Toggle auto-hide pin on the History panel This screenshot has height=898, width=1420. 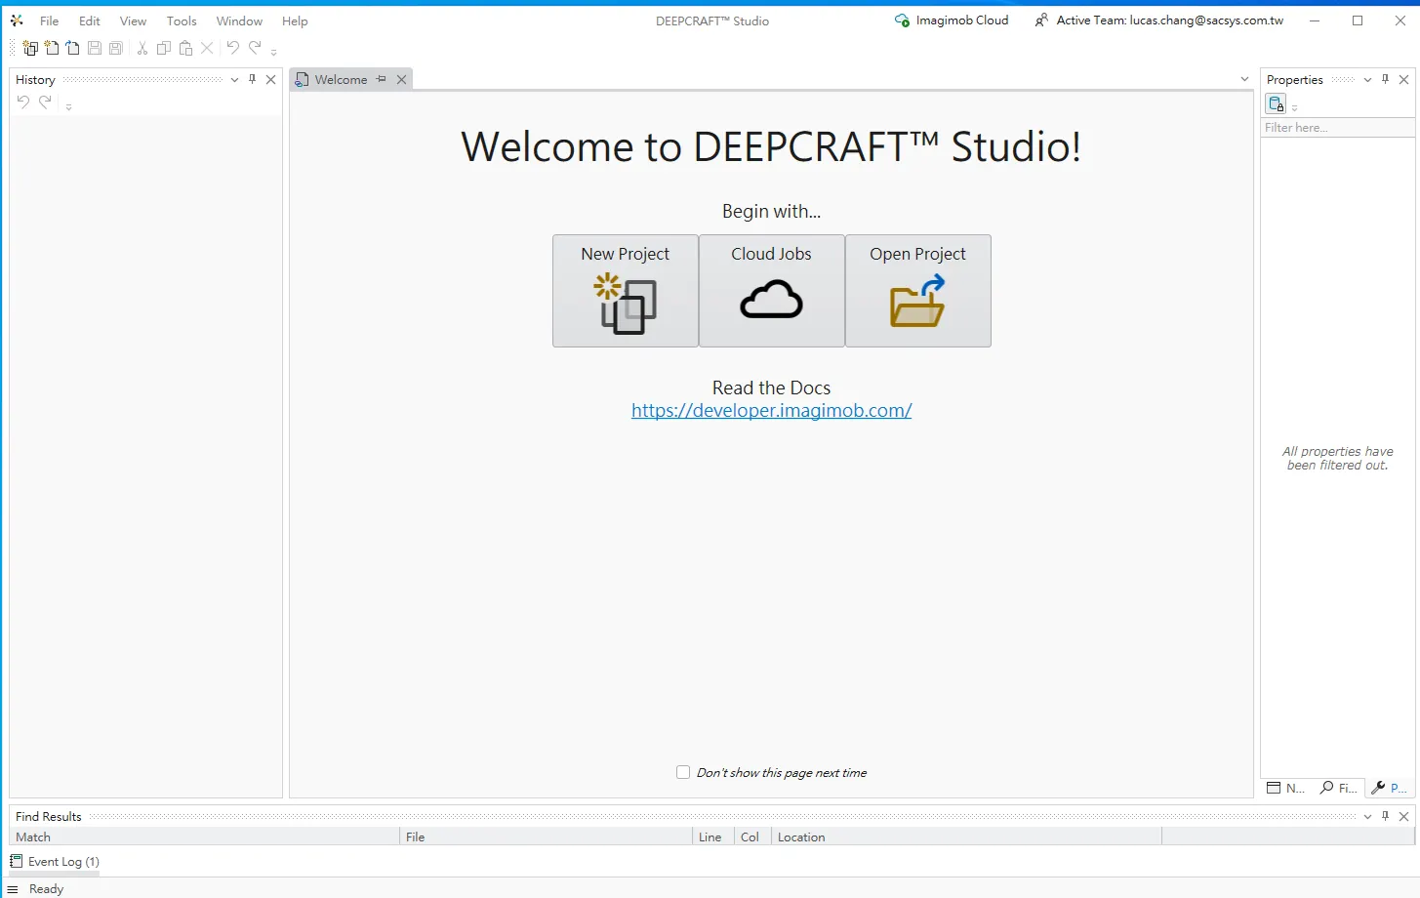252,79
